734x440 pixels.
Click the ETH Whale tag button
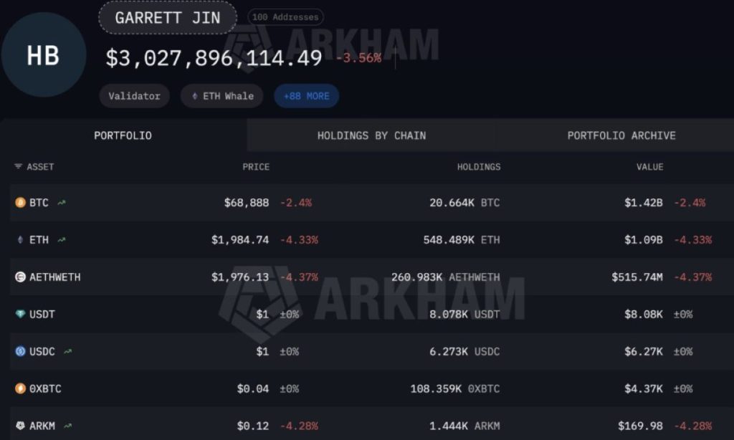point(222,96)
